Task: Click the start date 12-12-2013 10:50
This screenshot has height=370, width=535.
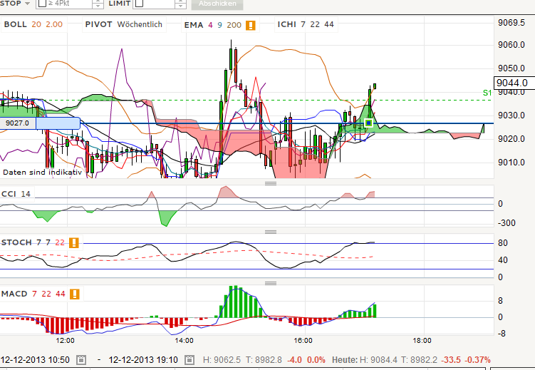Action: (x=35, y=360)
